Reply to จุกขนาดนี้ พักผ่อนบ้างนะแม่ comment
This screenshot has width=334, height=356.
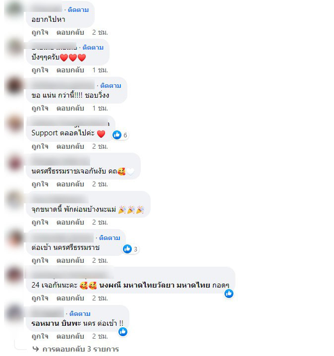click(x=70, y=222)
